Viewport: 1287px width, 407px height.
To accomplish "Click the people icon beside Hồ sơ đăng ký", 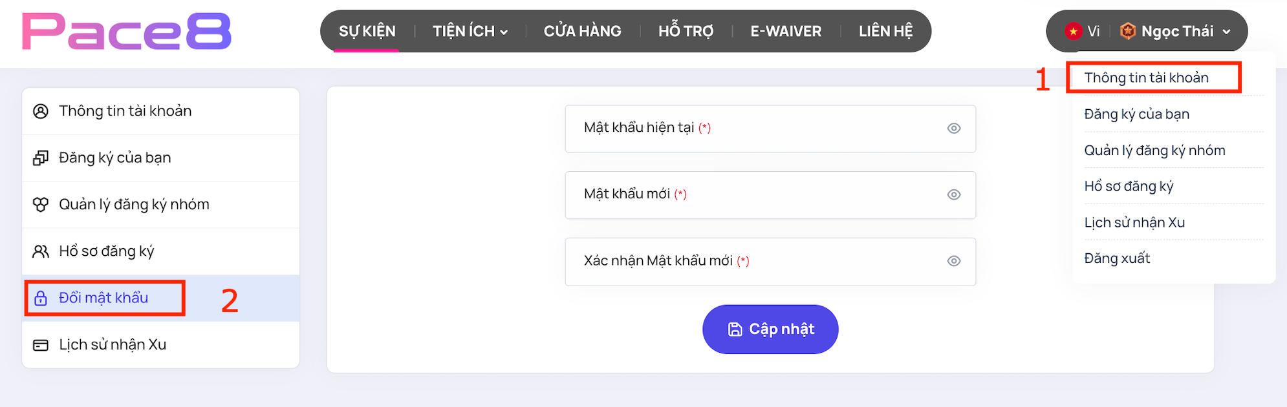I will click(x=41, y=251).
